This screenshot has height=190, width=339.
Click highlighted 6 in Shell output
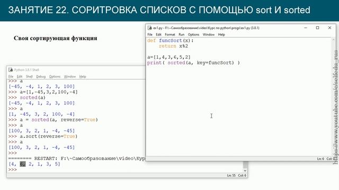(x=22, y=164)
